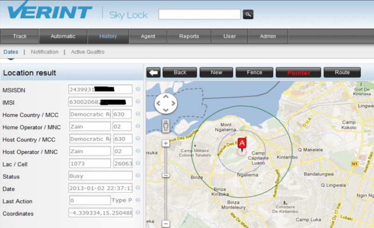Screen dimensions: 374x228
Task: Click the Lac field showing 1073
Action: tap(90, 163)
